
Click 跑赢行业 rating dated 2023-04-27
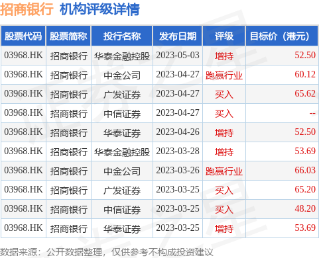click(224, 75)
